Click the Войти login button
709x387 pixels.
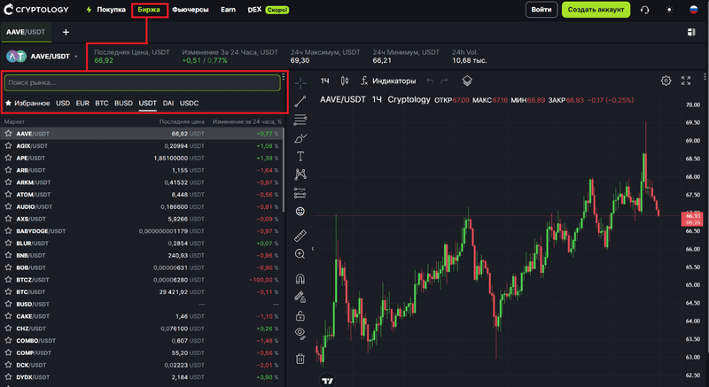(x=541, y=10)
